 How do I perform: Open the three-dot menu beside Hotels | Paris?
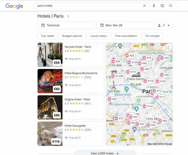click(x=68, y=16)
